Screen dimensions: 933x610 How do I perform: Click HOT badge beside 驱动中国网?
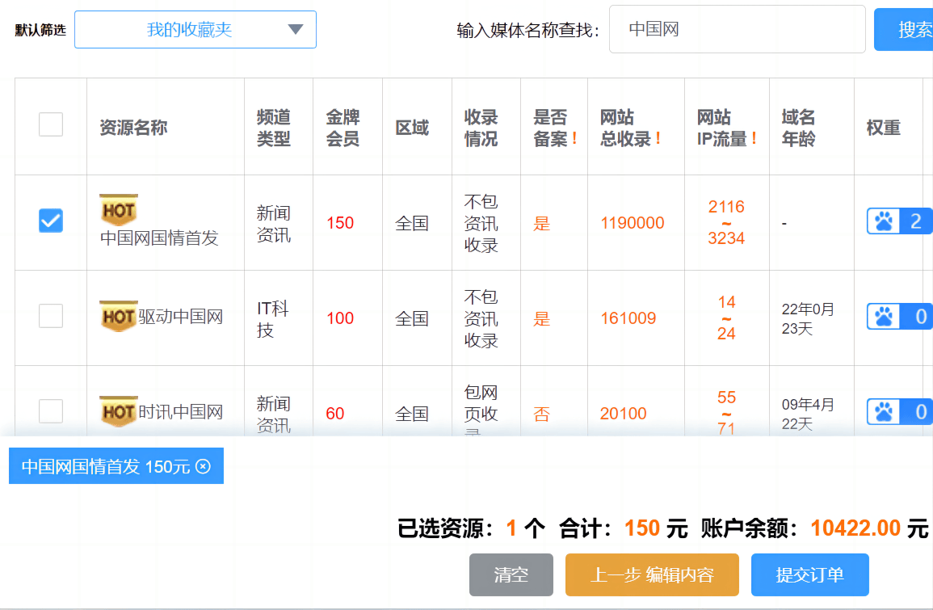(119, 316)
